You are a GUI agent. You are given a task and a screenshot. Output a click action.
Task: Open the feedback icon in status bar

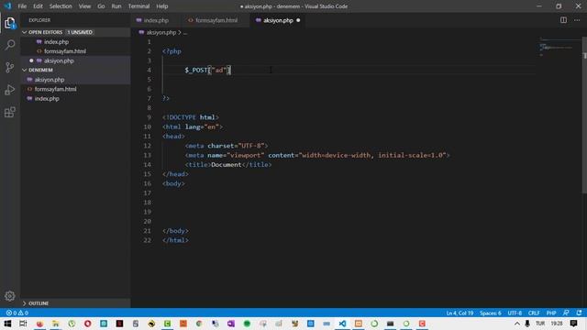point(566,313)
